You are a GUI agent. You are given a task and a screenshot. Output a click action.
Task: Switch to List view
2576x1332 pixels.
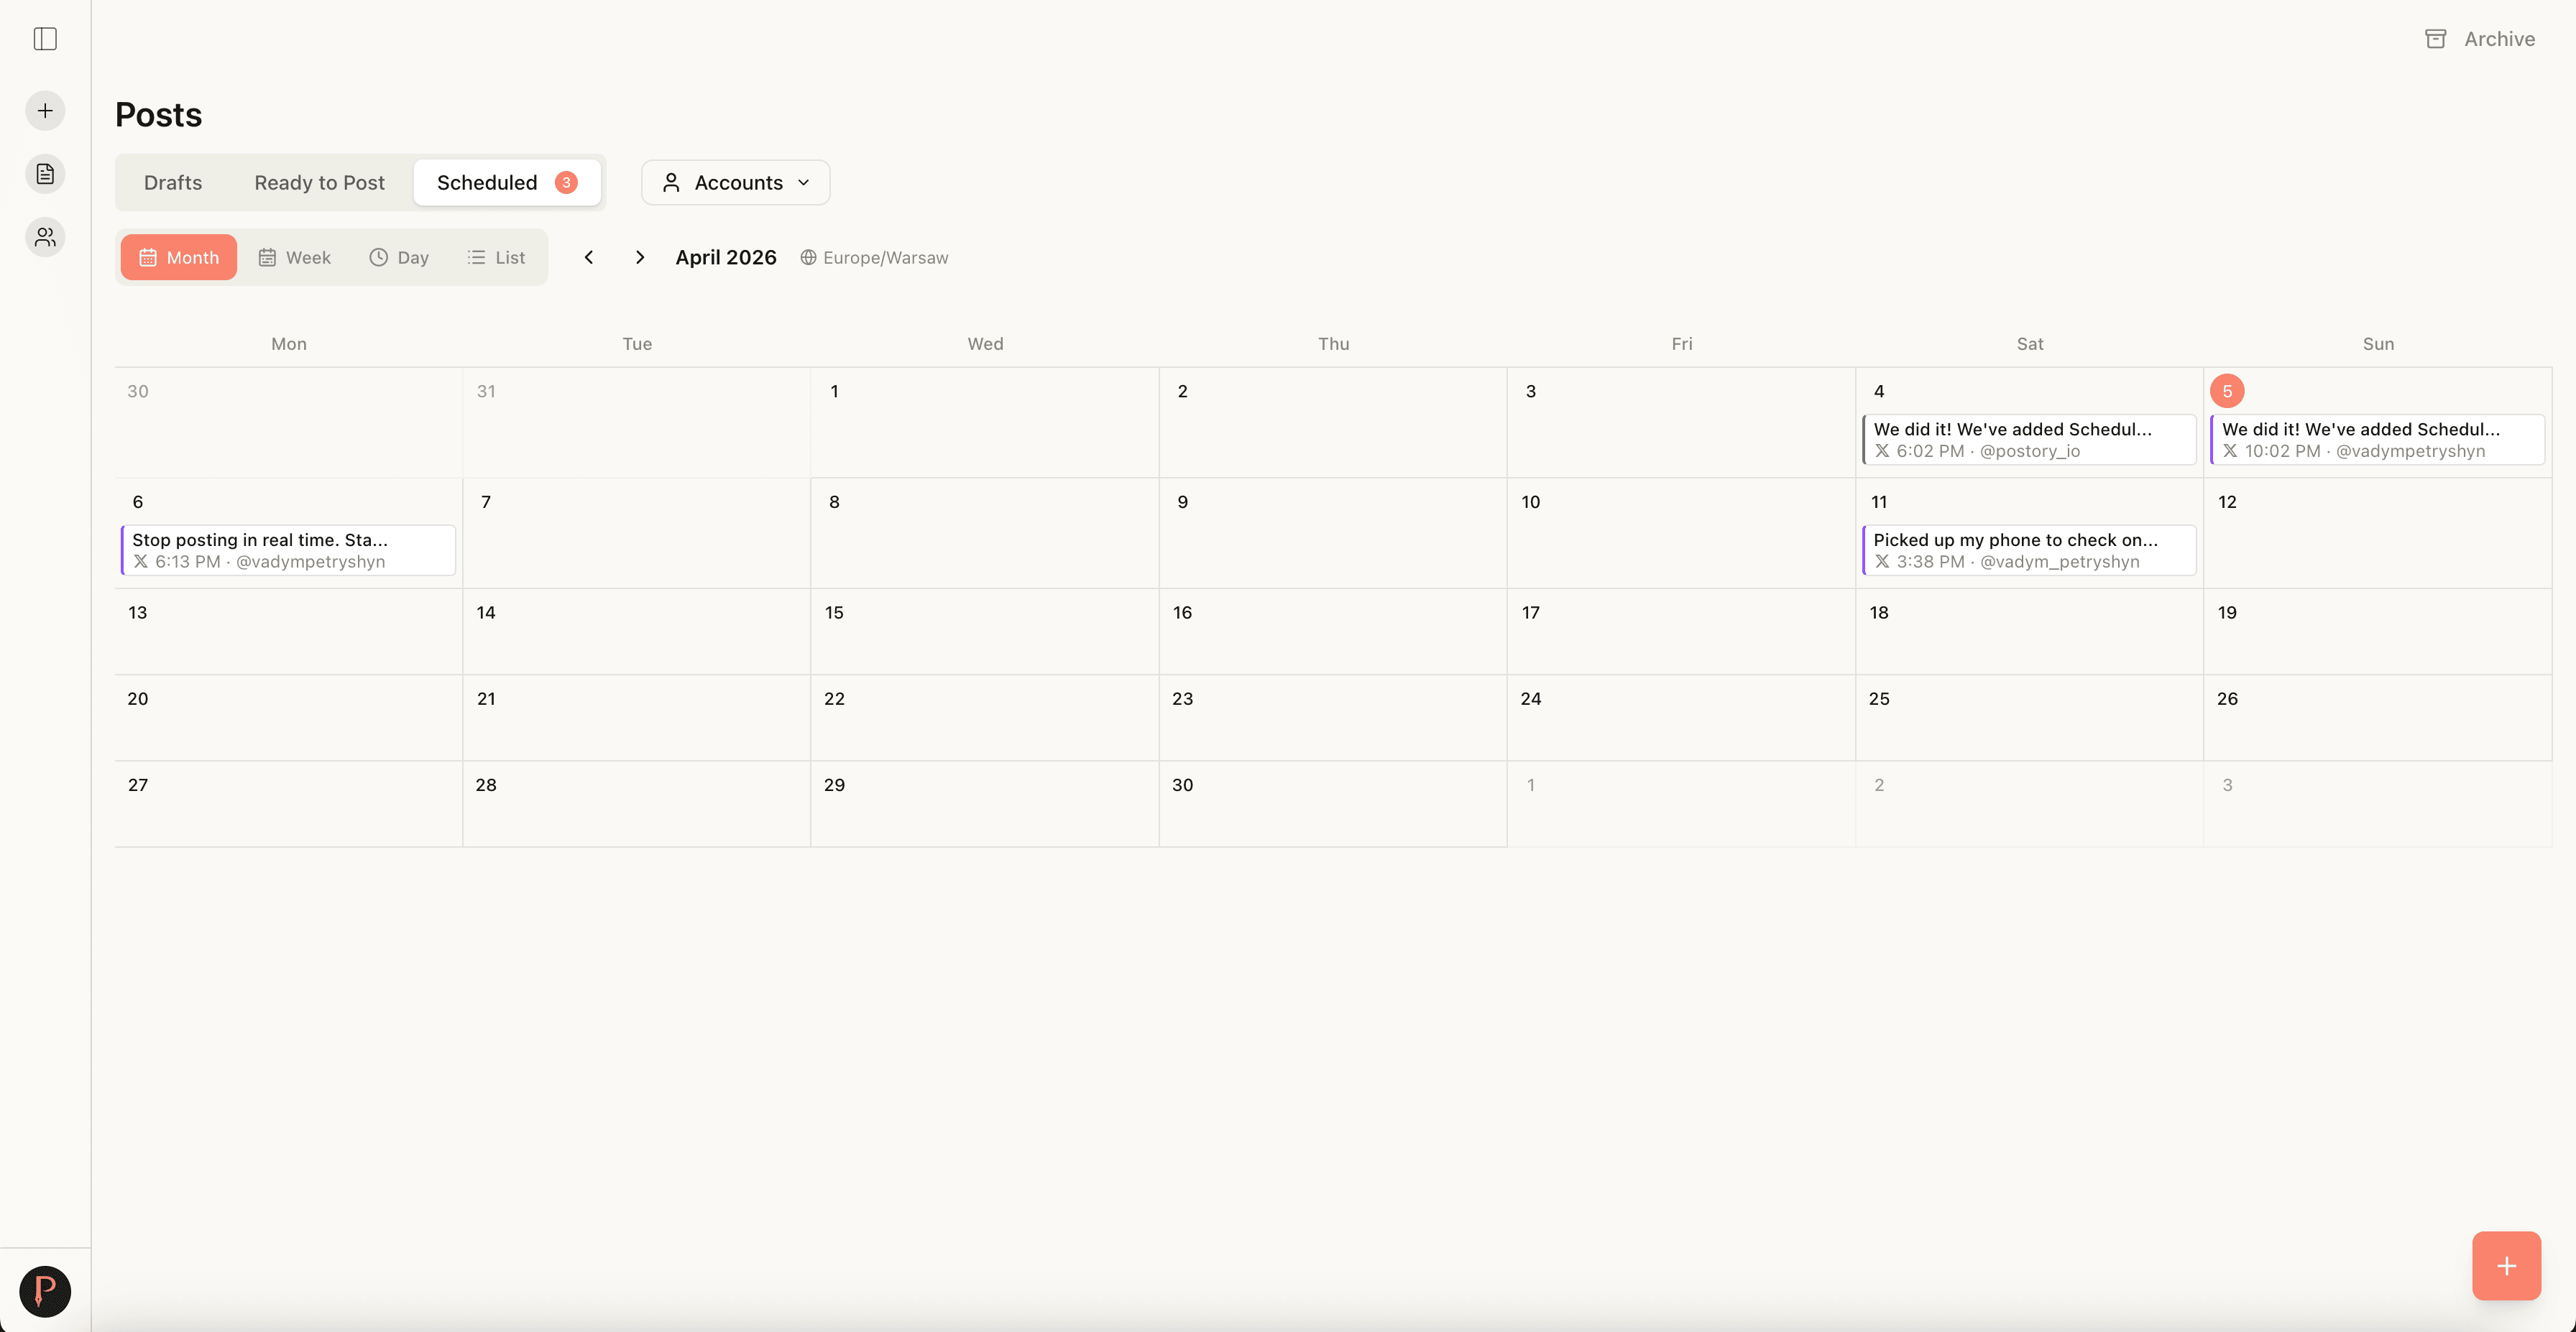click(496, 256)
